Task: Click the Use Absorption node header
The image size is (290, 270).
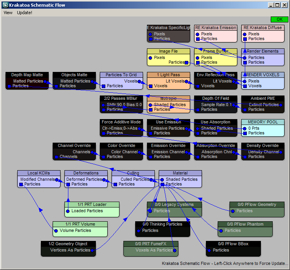Action: click(x=216, y=122)
